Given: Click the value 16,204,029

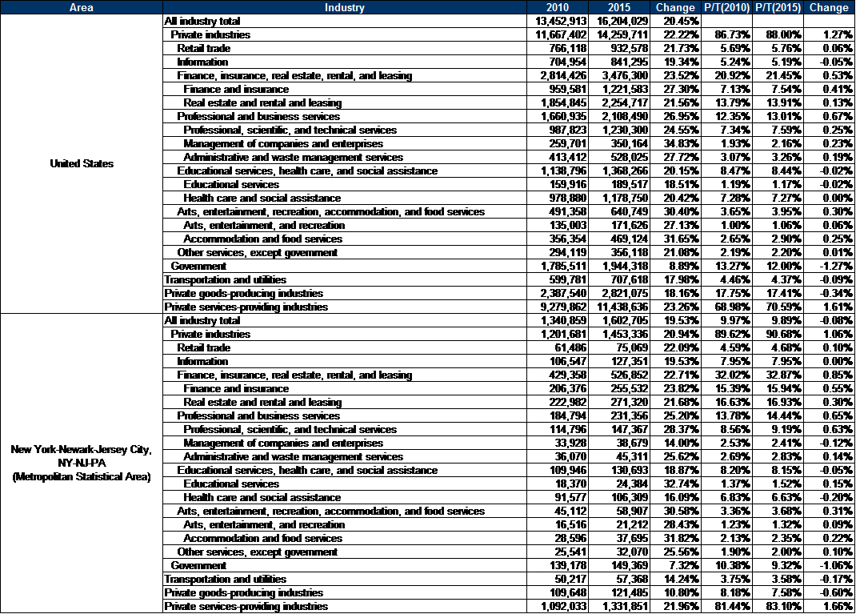Looking at the screenshot, I should (619, 22).
